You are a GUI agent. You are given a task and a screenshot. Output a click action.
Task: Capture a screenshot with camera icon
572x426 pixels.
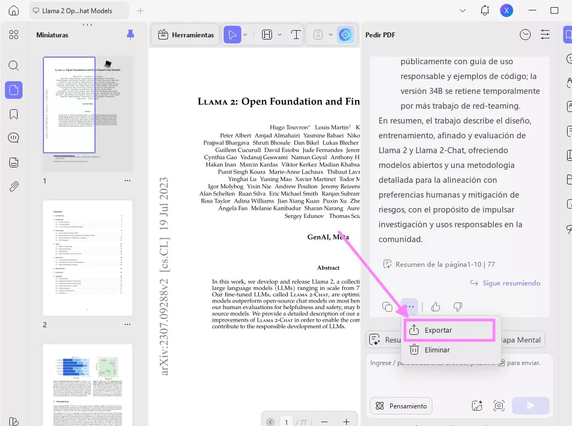pos(499,406)
